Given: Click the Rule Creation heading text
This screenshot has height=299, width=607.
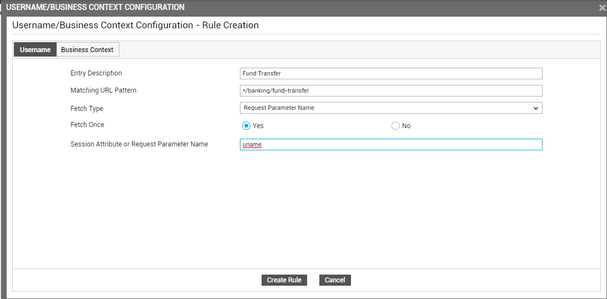Looking at the screenshot, I should (230, 26).
